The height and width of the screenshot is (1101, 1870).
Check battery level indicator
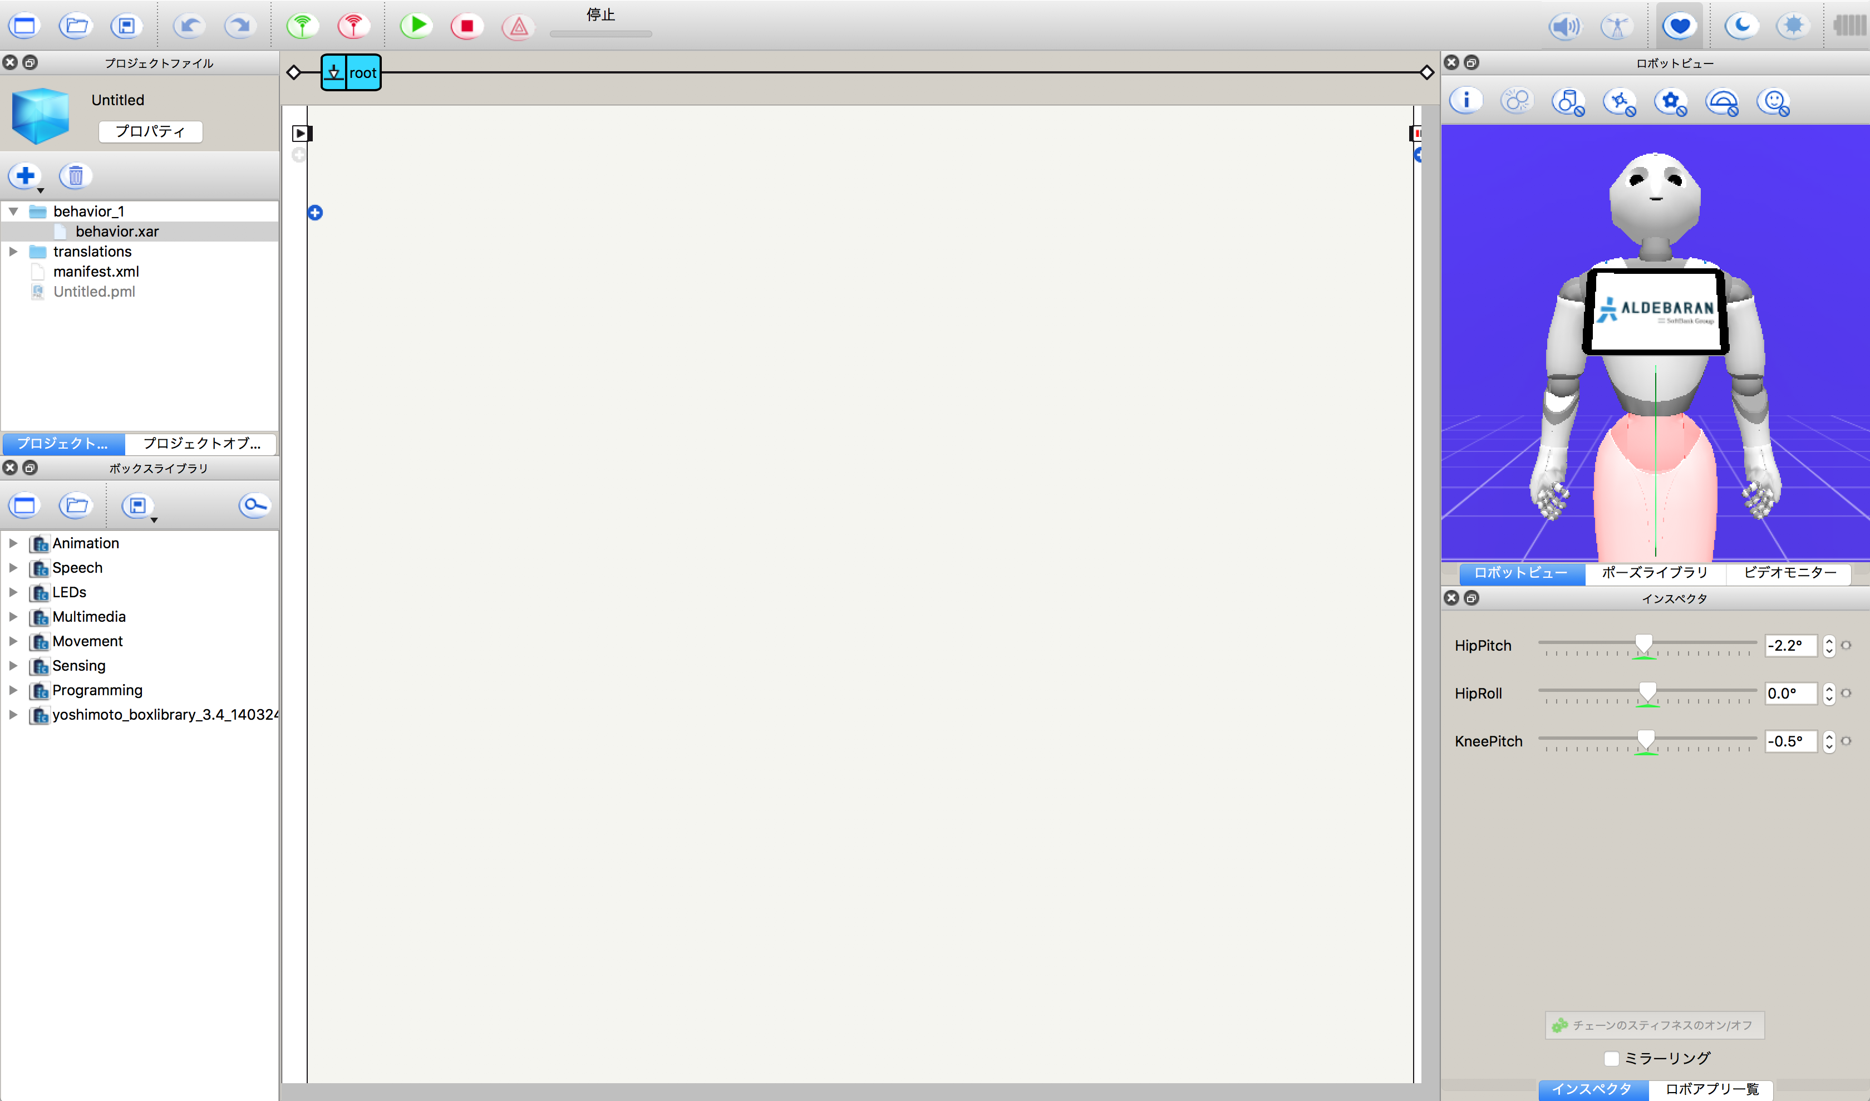(1851, 26)
